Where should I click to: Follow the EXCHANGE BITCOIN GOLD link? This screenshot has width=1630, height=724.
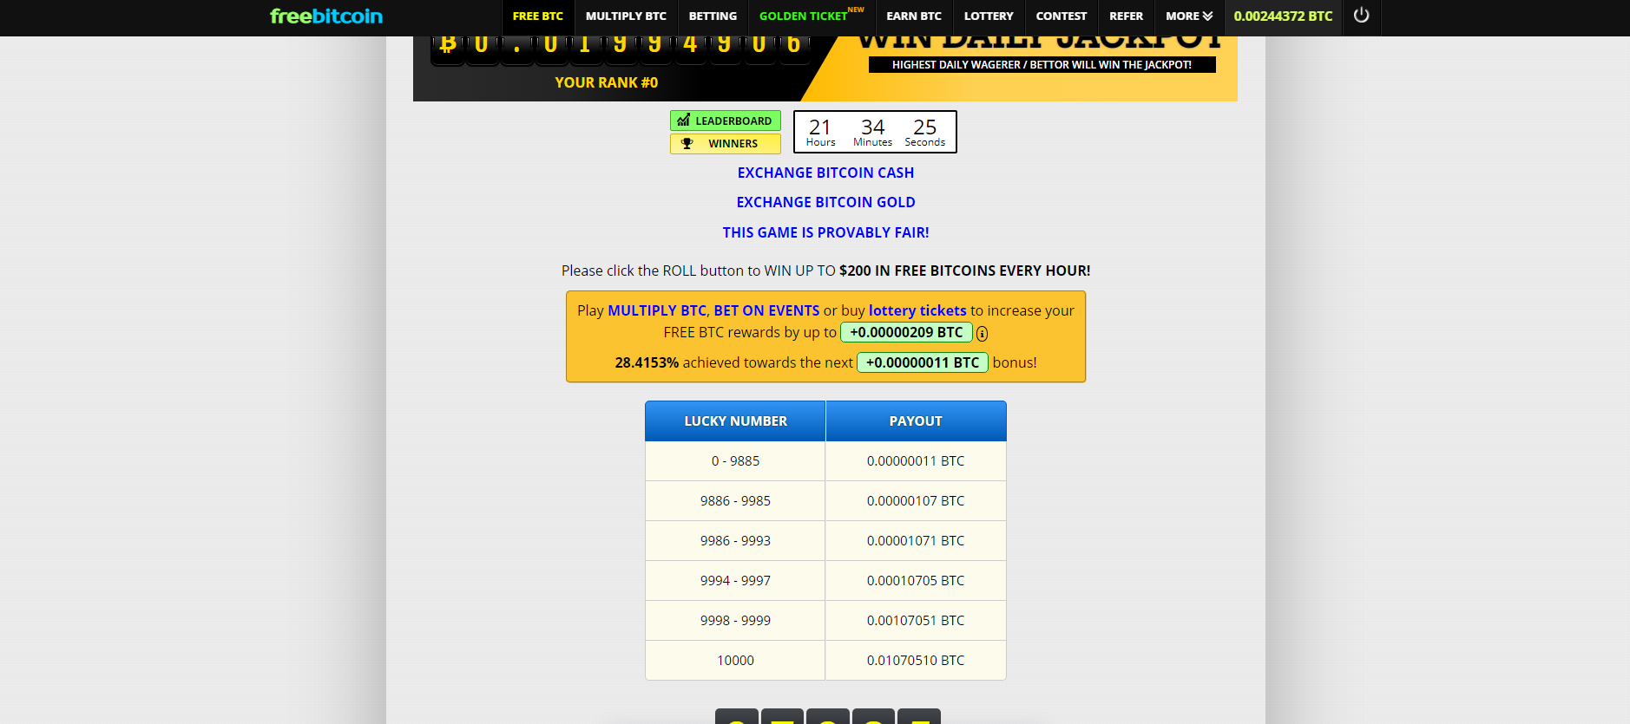click(825, 202)
